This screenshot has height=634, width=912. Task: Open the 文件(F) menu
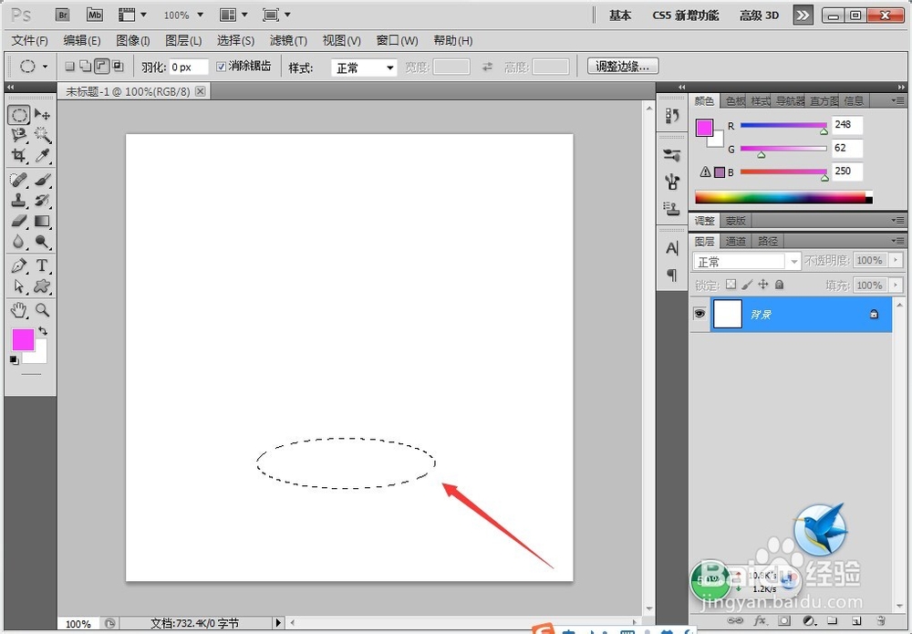pos(30,41)
